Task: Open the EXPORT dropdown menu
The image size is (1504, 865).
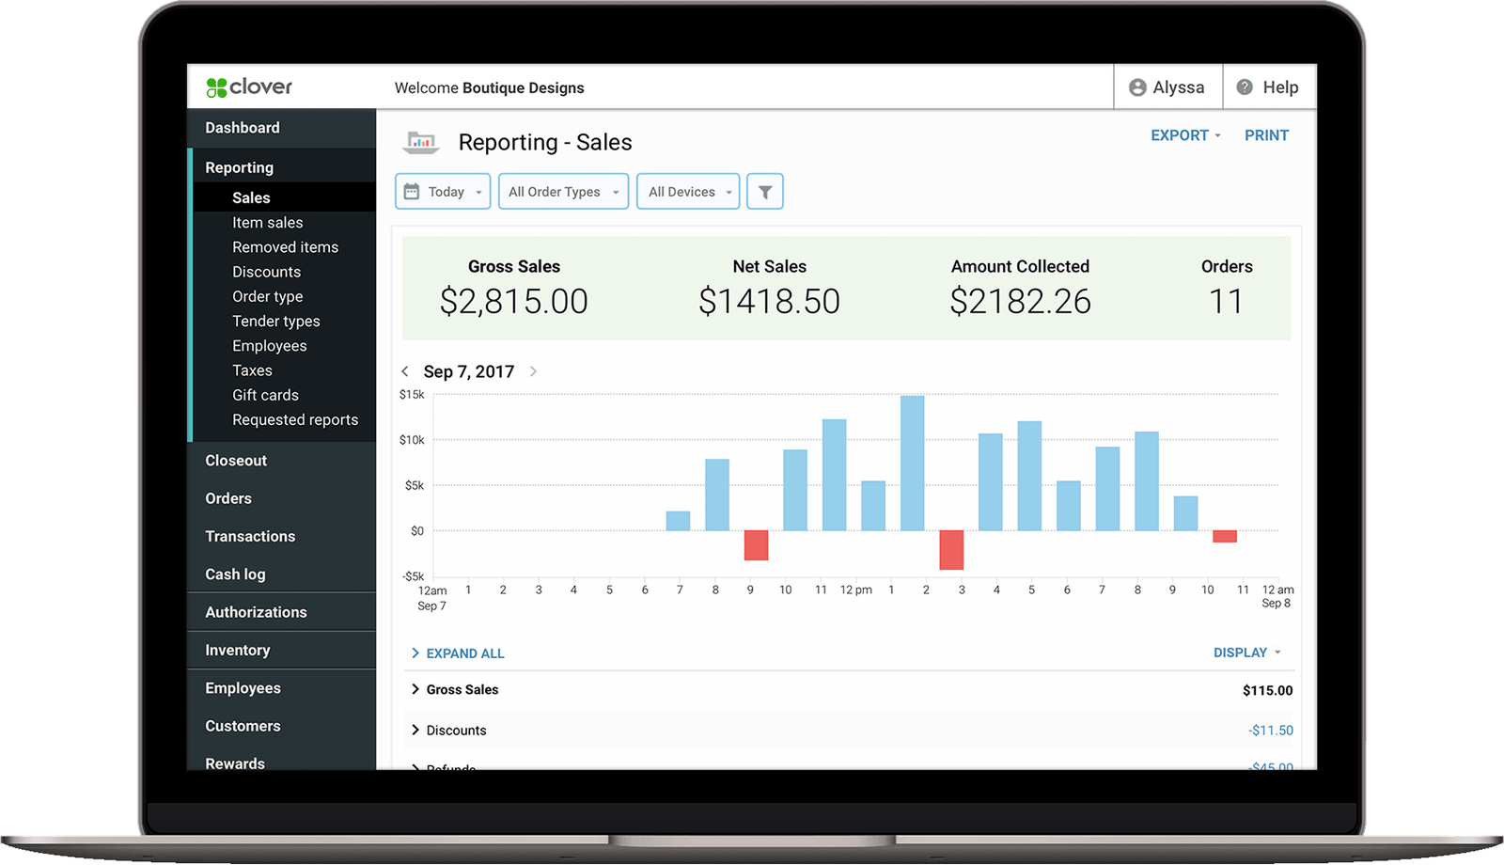Action: pyautogui.click(x=1185, y=135)
